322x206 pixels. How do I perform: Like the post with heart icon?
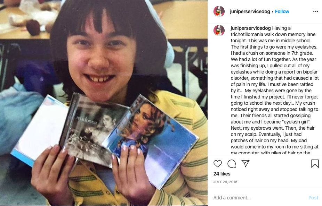217,164
